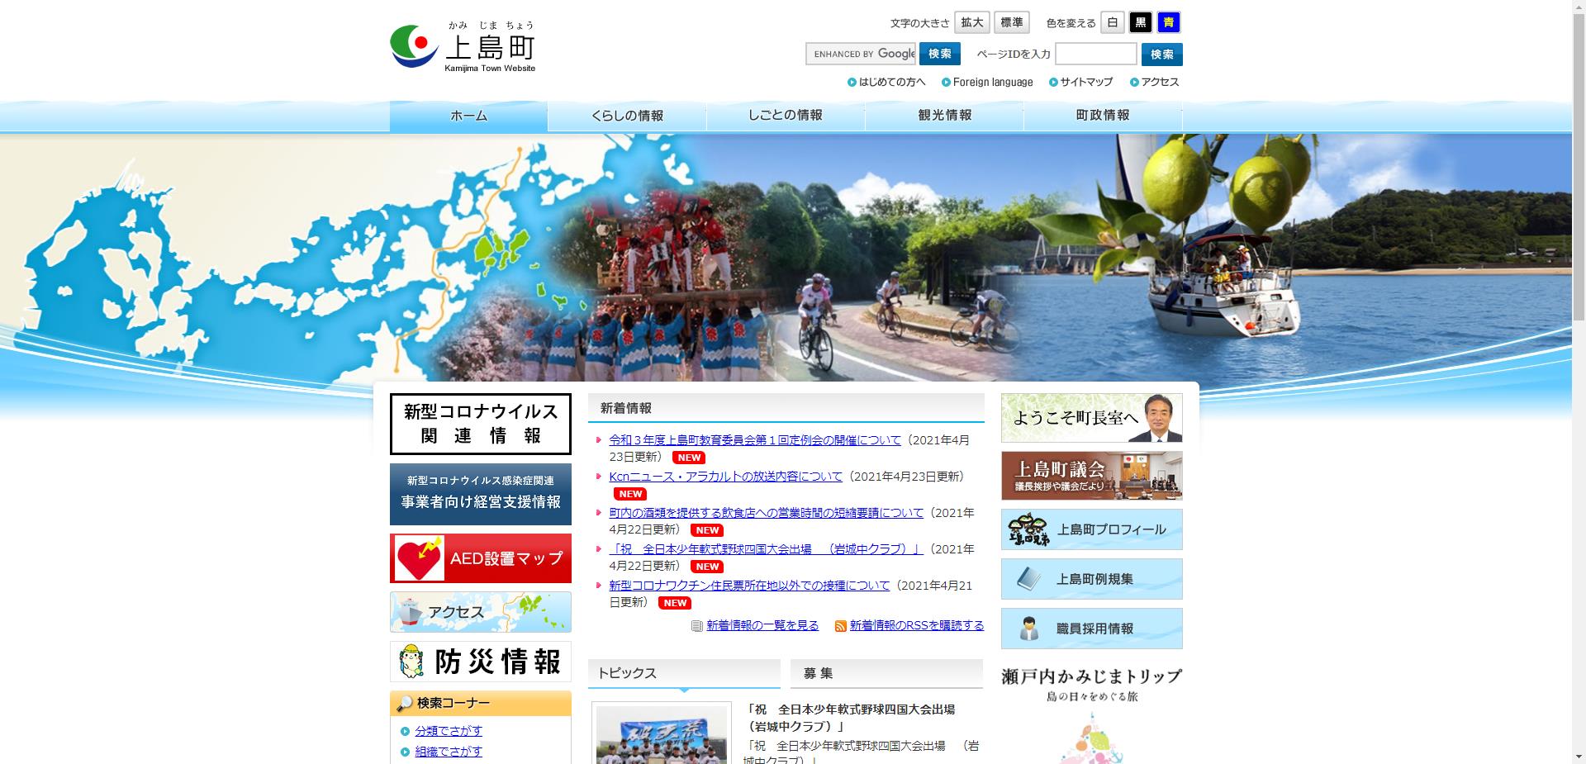This screenshot has width=1586, height=764.
Task: Switch text size to 拡大
Action: (971, 22)
